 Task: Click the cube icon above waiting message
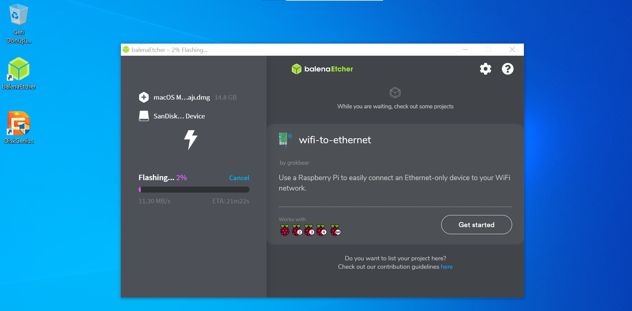click(x=395, y=92)
